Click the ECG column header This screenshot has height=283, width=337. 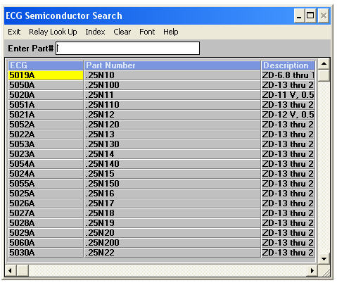pos(46,65)
